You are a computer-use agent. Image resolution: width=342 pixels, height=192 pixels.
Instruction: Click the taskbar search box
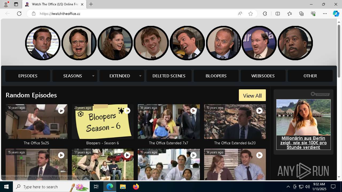click(51, 187)
